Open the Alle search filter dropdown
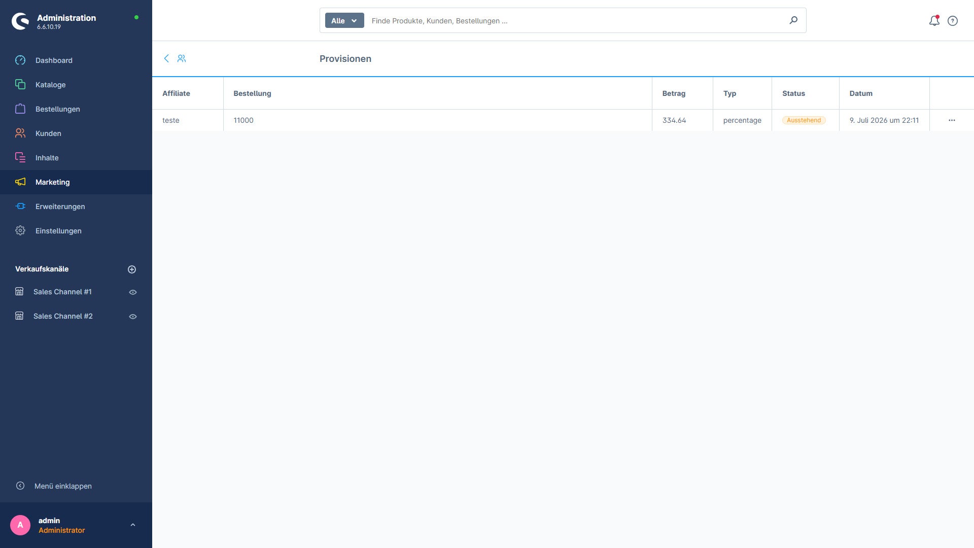 pyautogui.click(x=344, y=20)
